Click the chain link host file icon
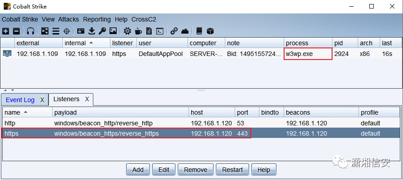Image resolution: width=403 pixels, height=180 pixels. pyautogui.click(x=174, y=31)
